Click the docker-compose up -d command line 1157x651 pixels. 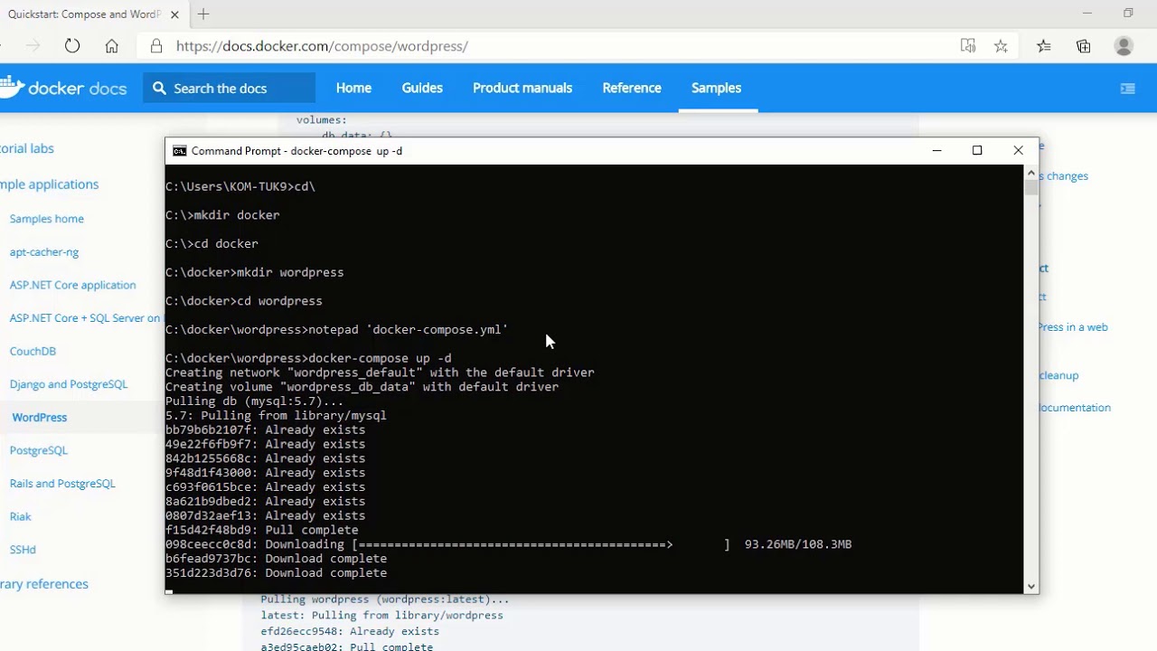(308, 358)
